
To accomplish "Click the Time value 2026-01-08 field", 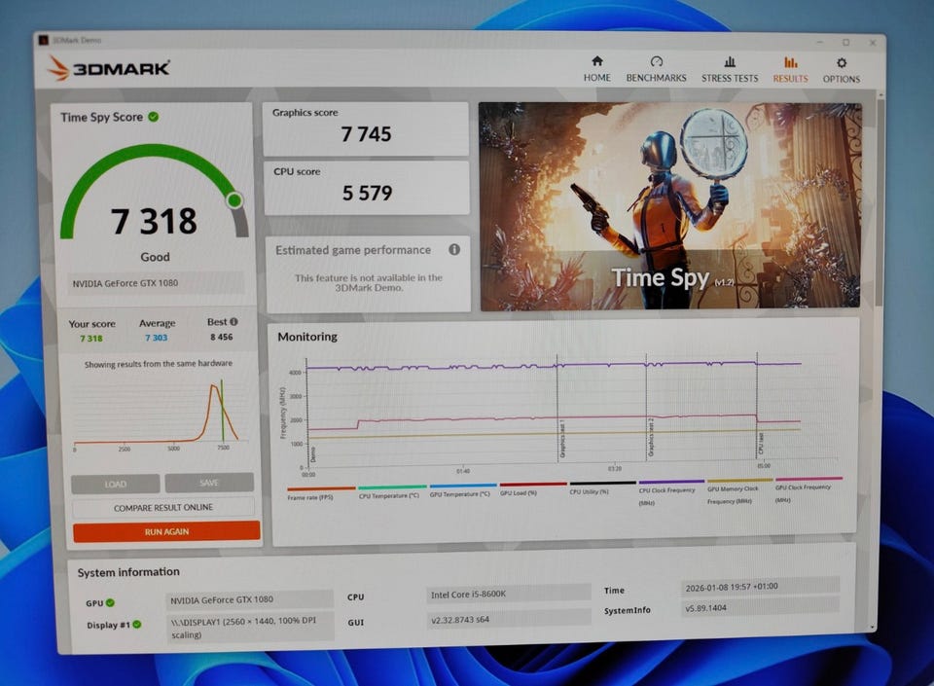I will [760, 587].
